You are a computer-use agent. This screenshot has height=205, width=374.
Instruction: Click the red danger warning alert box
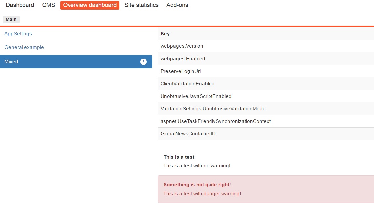[x=265, y=189]
